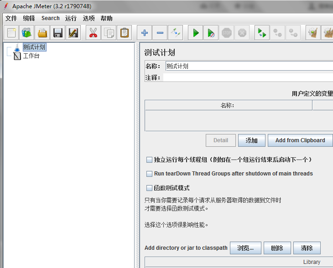Screen dimensions: 333x268
Task: Select 测试计划 node in tree
Action: [x=34, y=47]
